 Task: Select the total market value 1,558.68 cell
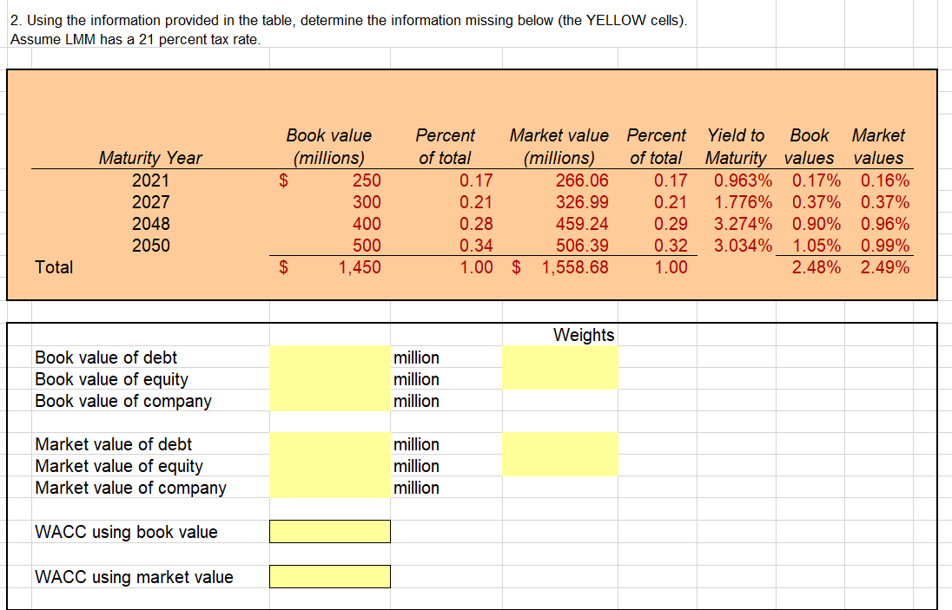pos(573,267)
